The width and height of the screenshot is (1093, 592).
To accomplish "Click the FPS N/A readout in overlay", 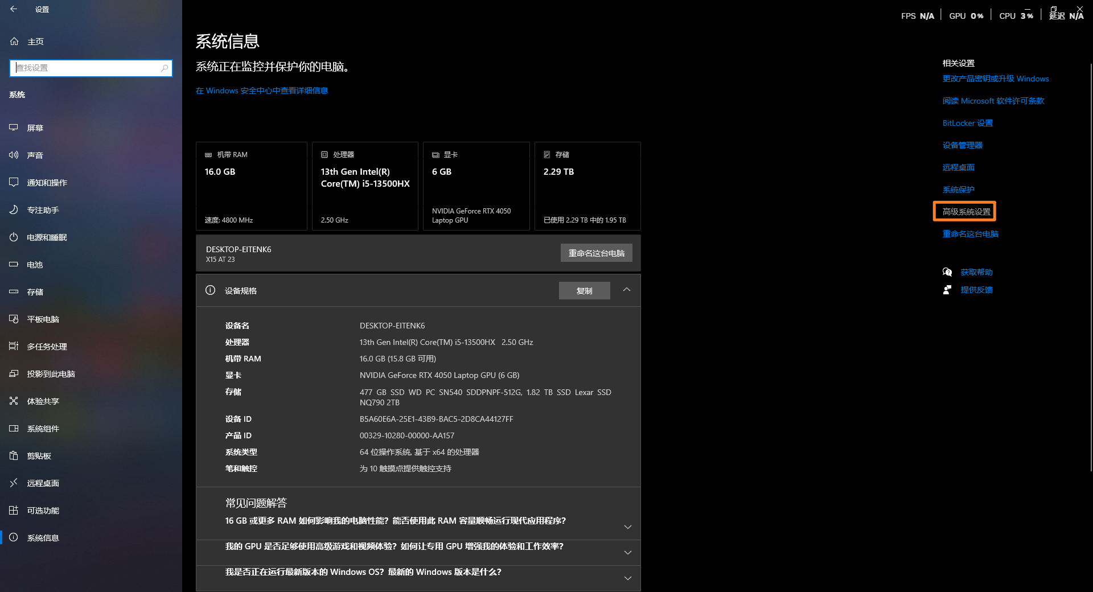I will pyautogui.click(x=918, y=16).
